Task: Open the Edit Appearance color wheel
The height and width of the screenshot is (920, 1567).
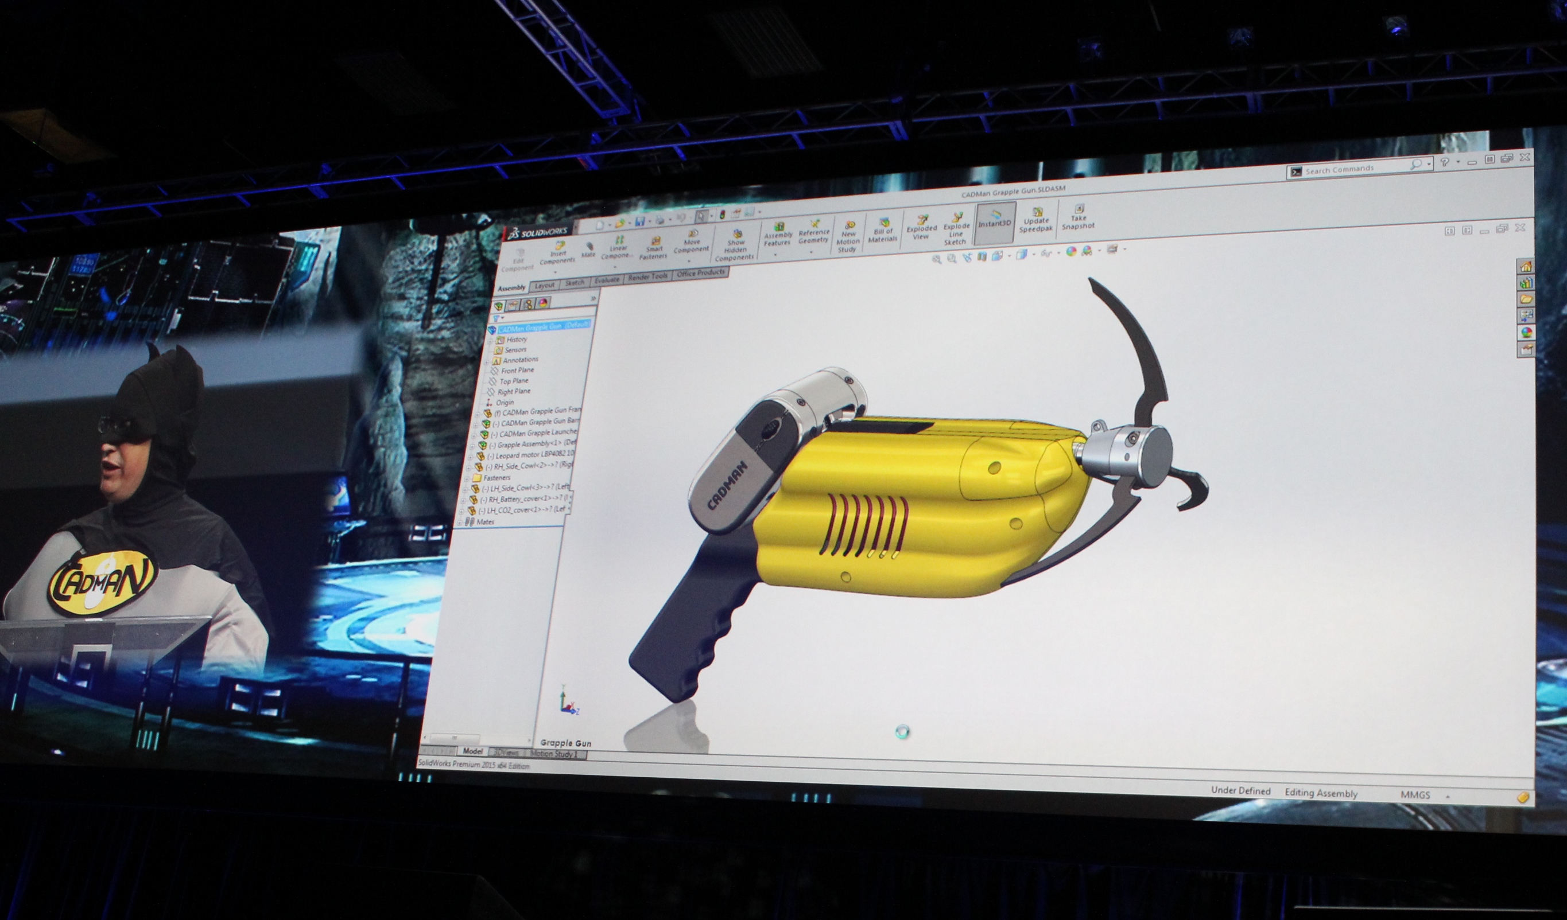Action: pyautogui.click(x=1071, y=251)
